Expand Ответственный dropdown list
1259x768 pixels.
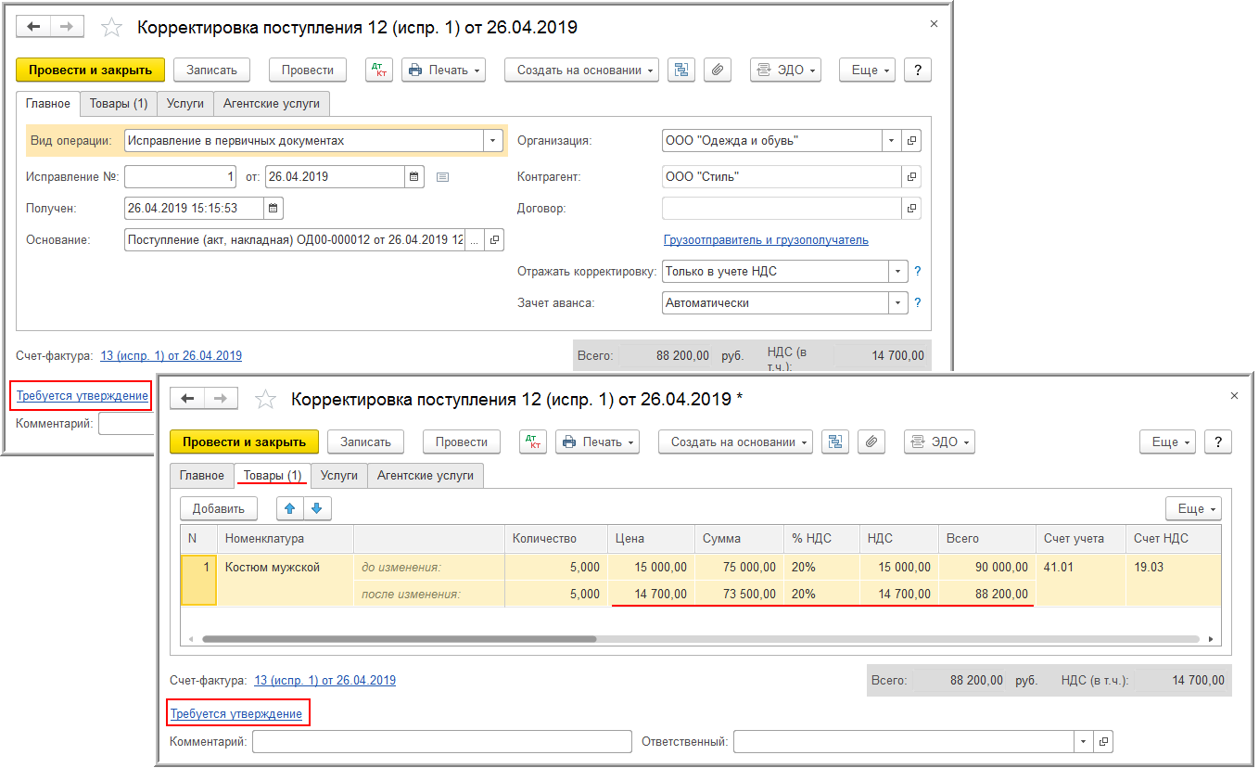tap(1084, 742)
